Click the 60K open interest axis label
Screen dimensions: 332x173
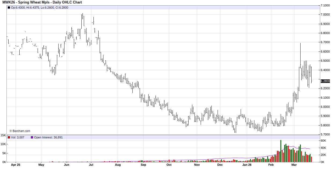point(323,141)
